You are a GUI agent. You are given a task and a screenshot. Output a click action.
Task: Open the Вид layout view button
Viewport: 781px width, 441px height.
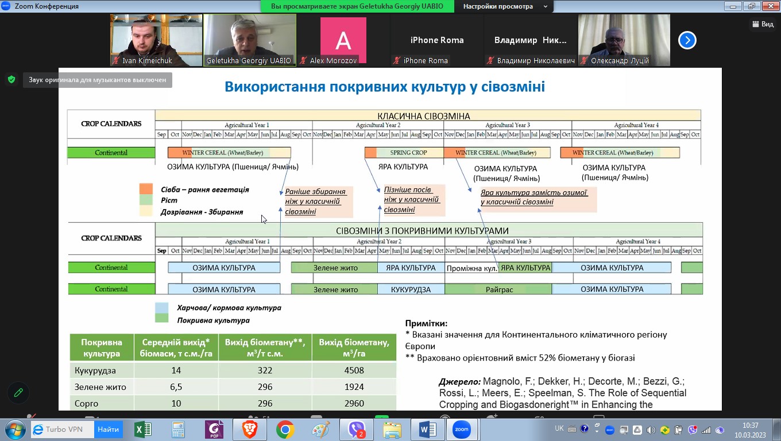coord(763,24)
